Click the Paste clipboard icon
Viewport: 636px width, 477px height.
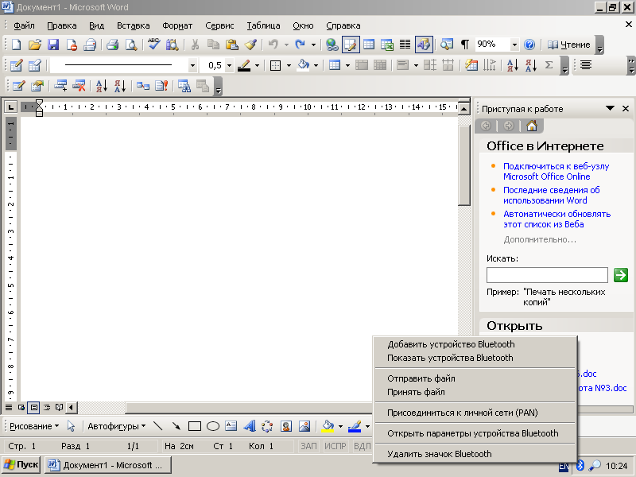coord(232,45)
